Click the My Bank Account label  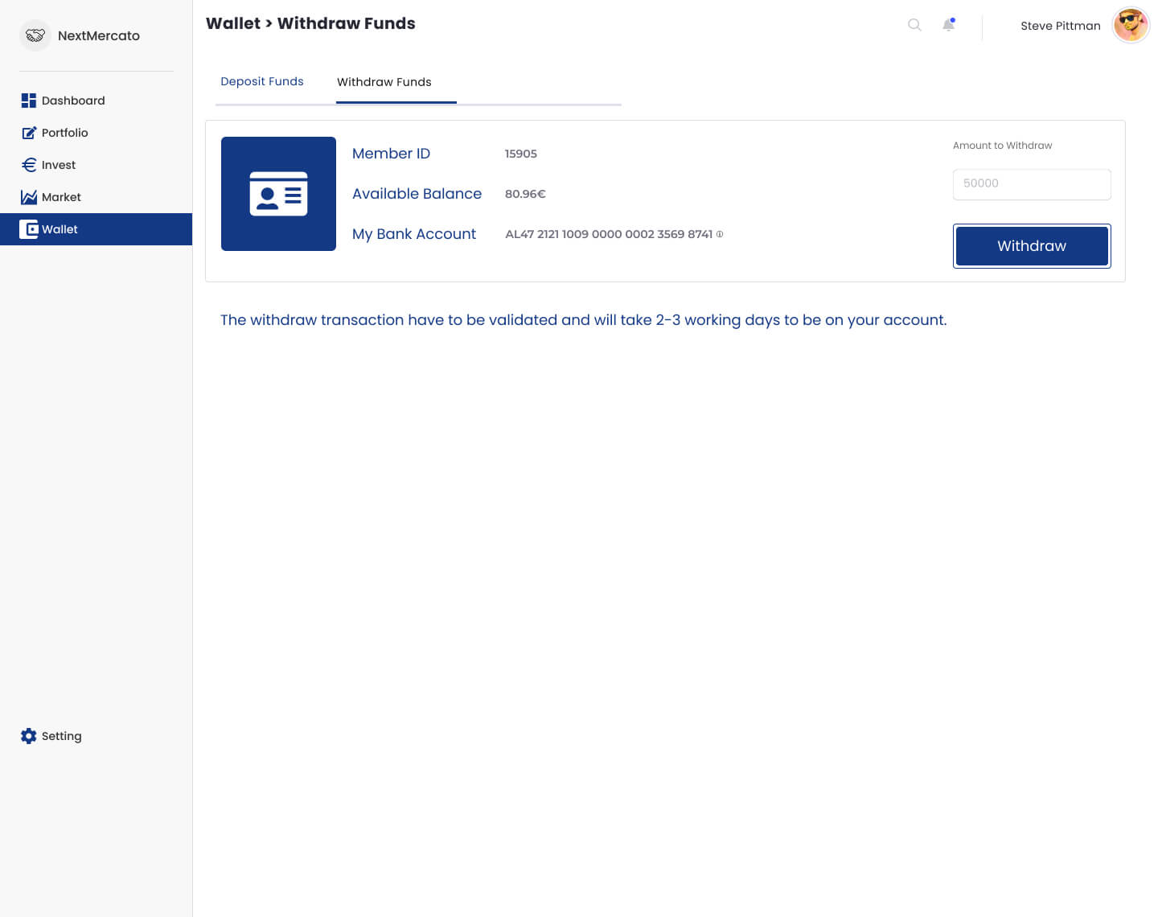click(x=414, y=234)
